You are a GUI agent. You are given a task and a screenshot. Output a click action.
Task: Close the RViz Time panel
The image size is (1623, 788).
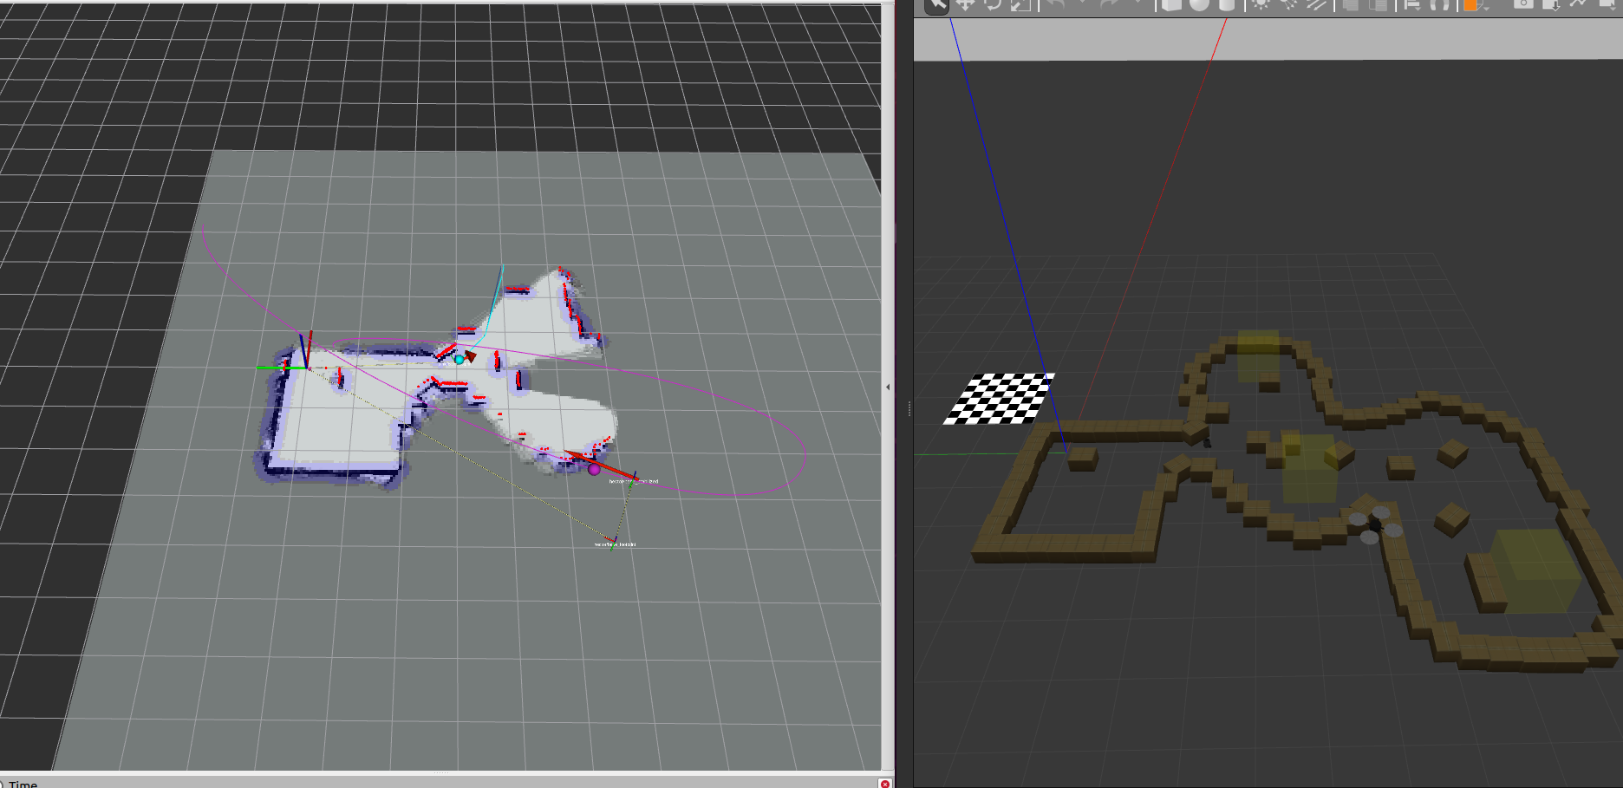(x=884, y=784)
